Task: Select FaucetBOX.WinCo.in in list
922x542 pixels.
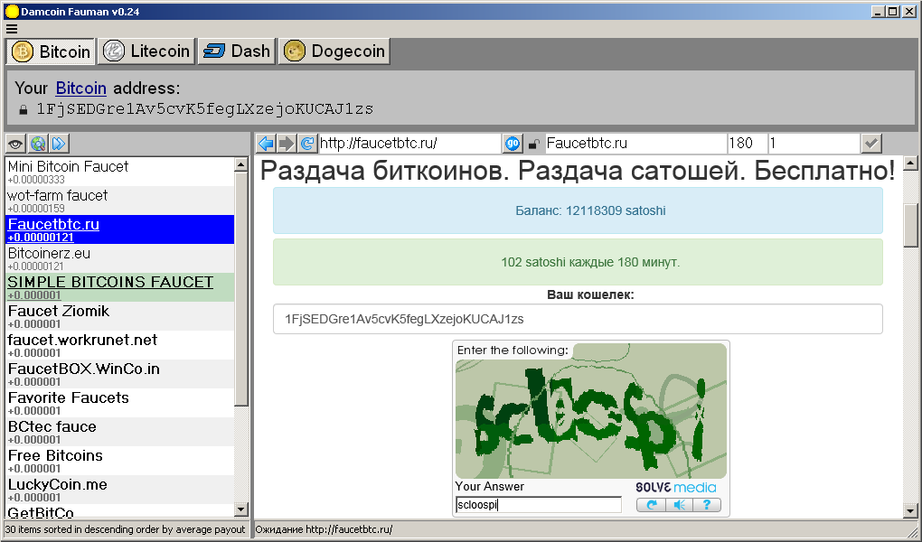Action: click(x=120, y=374)
